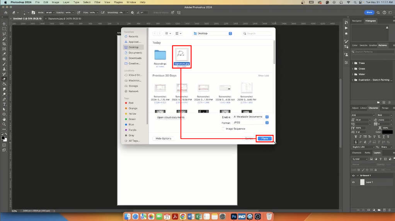Open the smoothing options gear
The image size is (395, 221).
point(133,13)
